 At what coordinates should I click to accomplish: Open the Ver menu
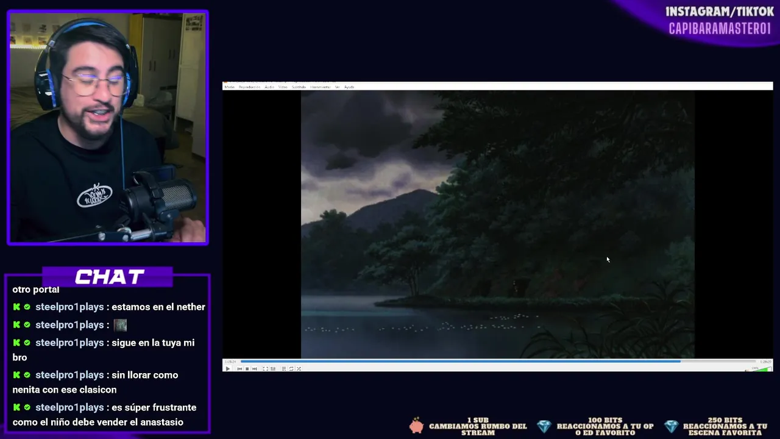tap(337, 87)
